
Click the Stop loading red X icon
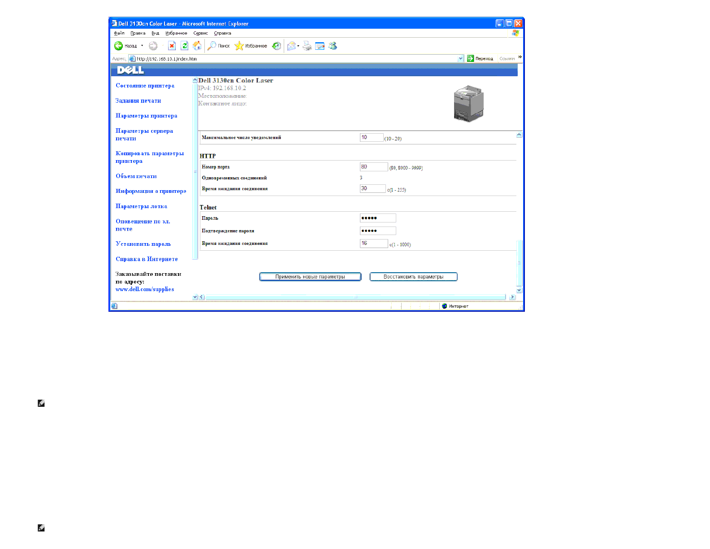[172, 46]
